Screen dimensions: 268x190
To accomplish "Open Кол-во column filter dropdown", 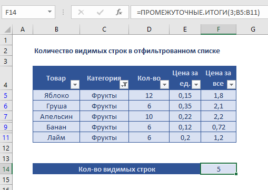I will [x=164, y=85].
